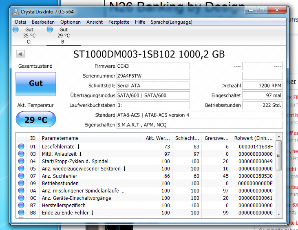Screen dimensions: 298x230
Task: Close the CrystalDiskInfo window
Action: tap(277, 10)
